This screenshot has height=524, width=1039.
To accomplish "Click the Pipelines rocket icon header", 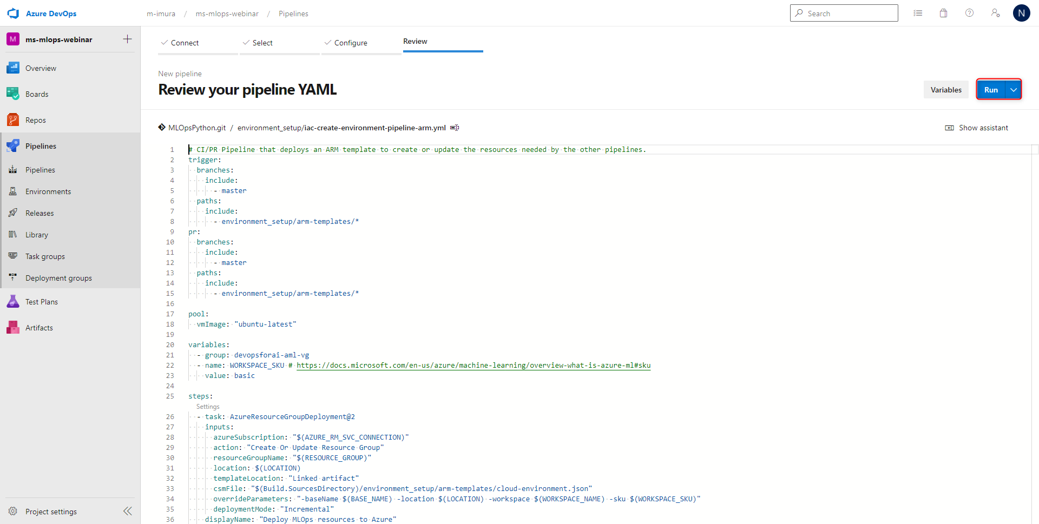I will (x=13, y=146).
